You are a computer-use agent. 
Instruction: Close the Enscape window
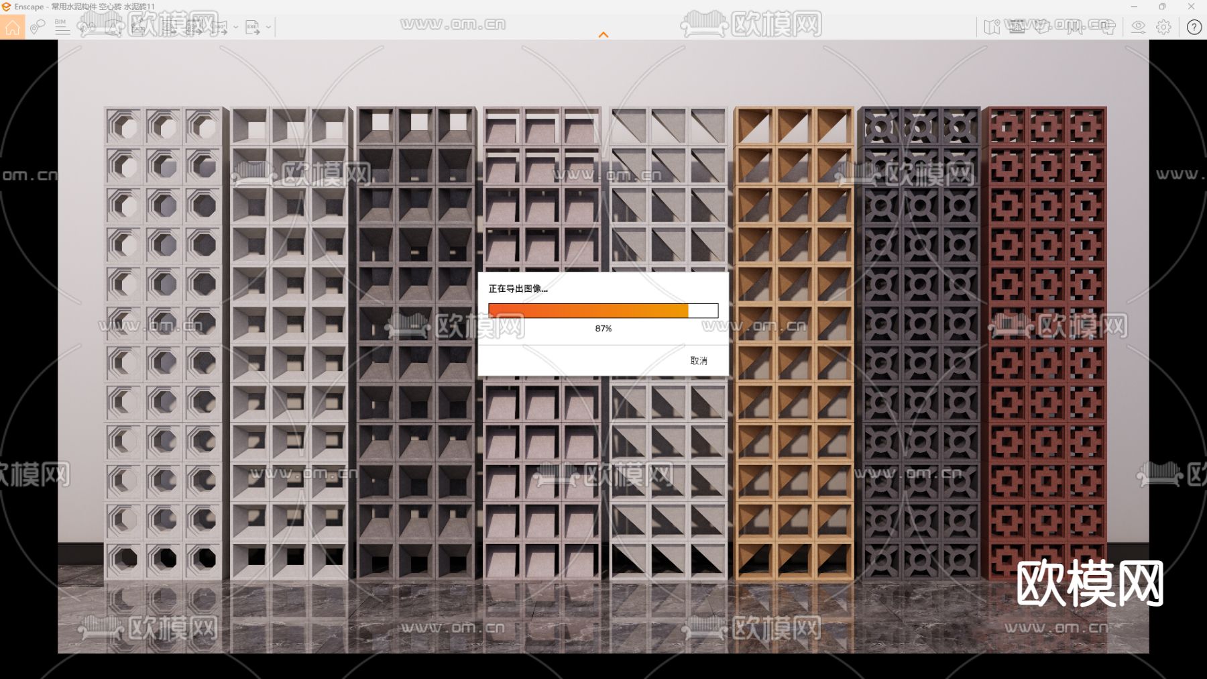coord(1192,7)
